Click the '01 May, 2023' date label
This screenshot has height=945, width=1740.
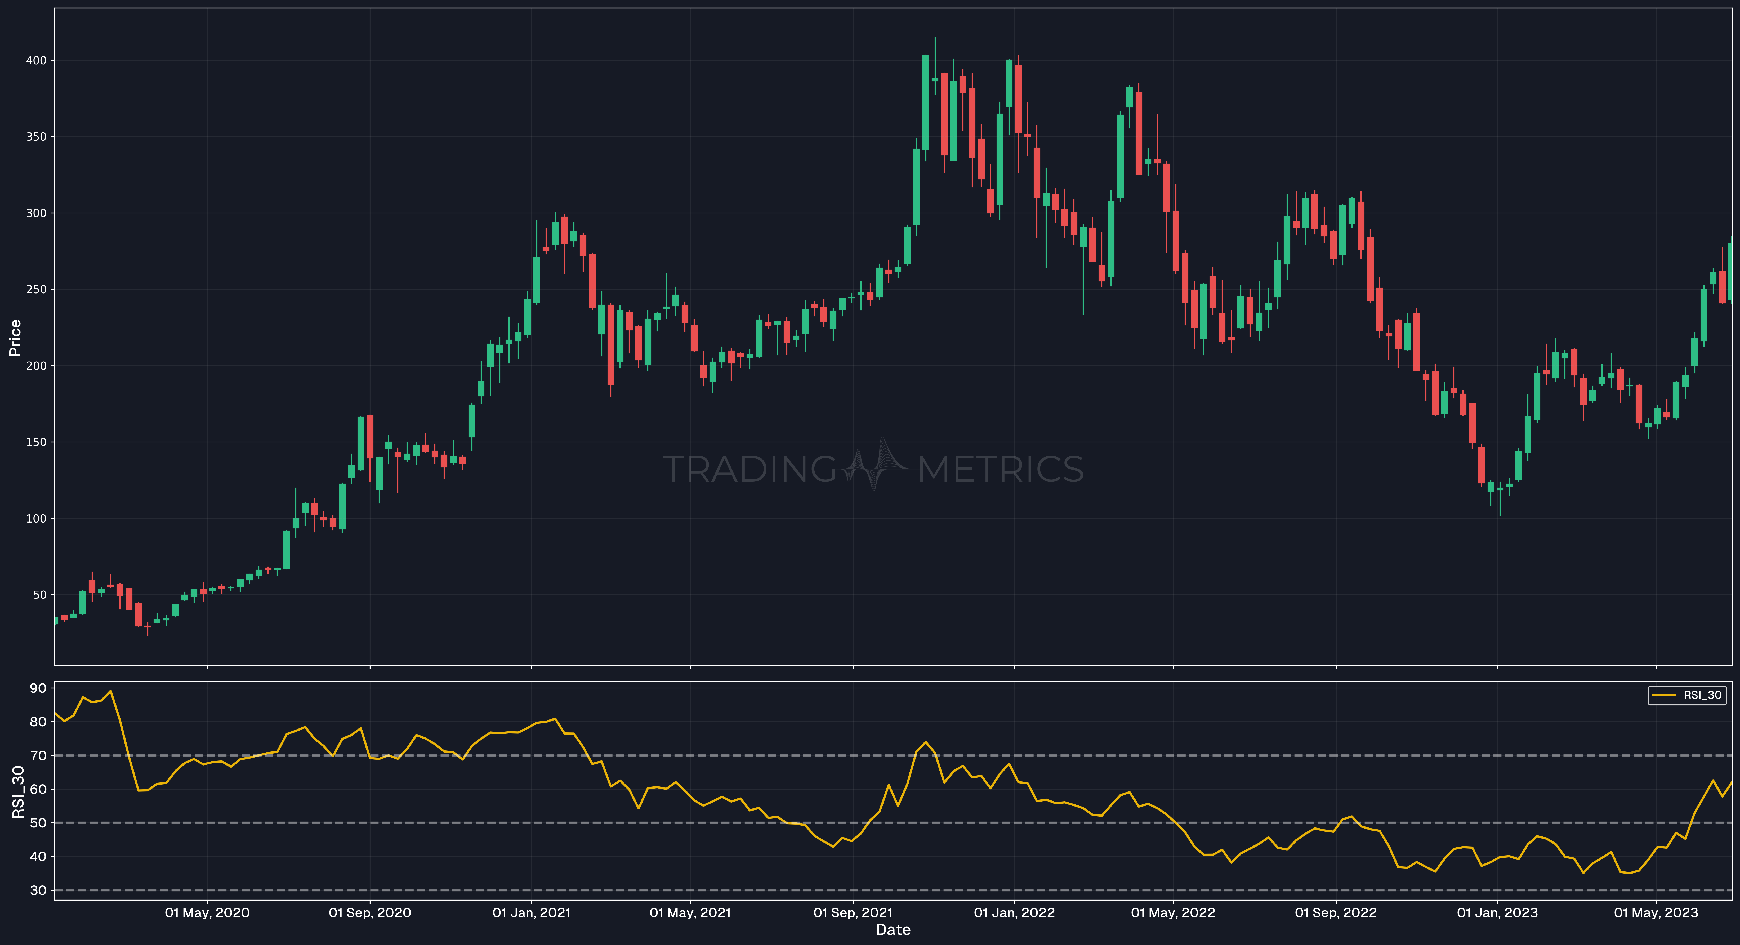click(1656, 913)
